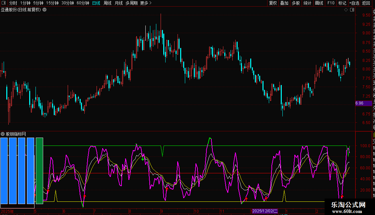Click the 2025/12/02/二 date marker
The image size is (375, 215).
265,211
